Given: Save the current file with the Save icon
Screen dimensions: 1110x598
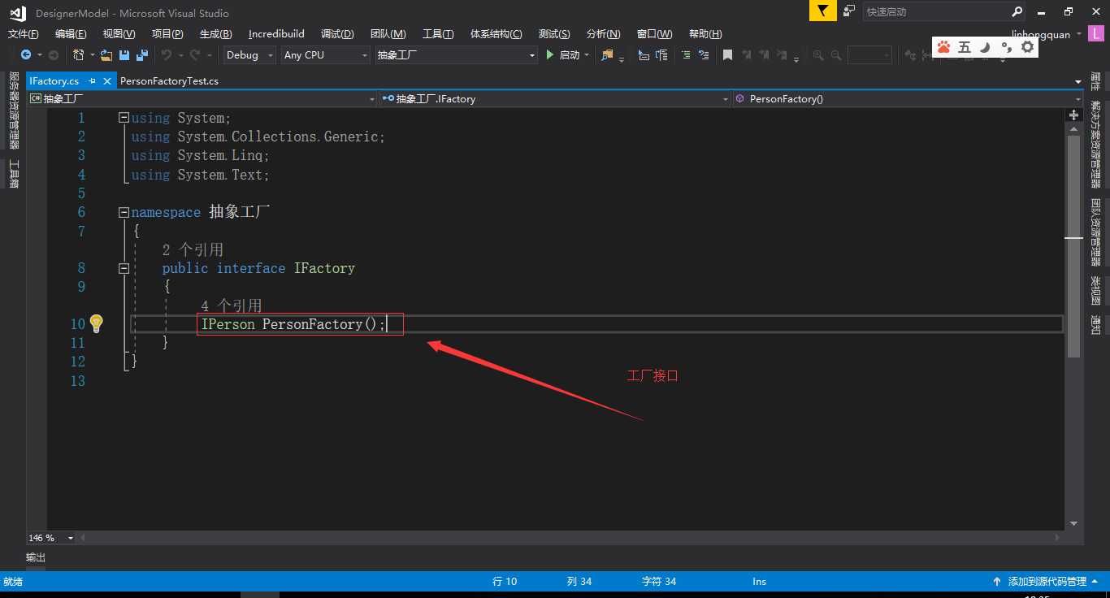Looking at the screenshot, I should [124, 54].
